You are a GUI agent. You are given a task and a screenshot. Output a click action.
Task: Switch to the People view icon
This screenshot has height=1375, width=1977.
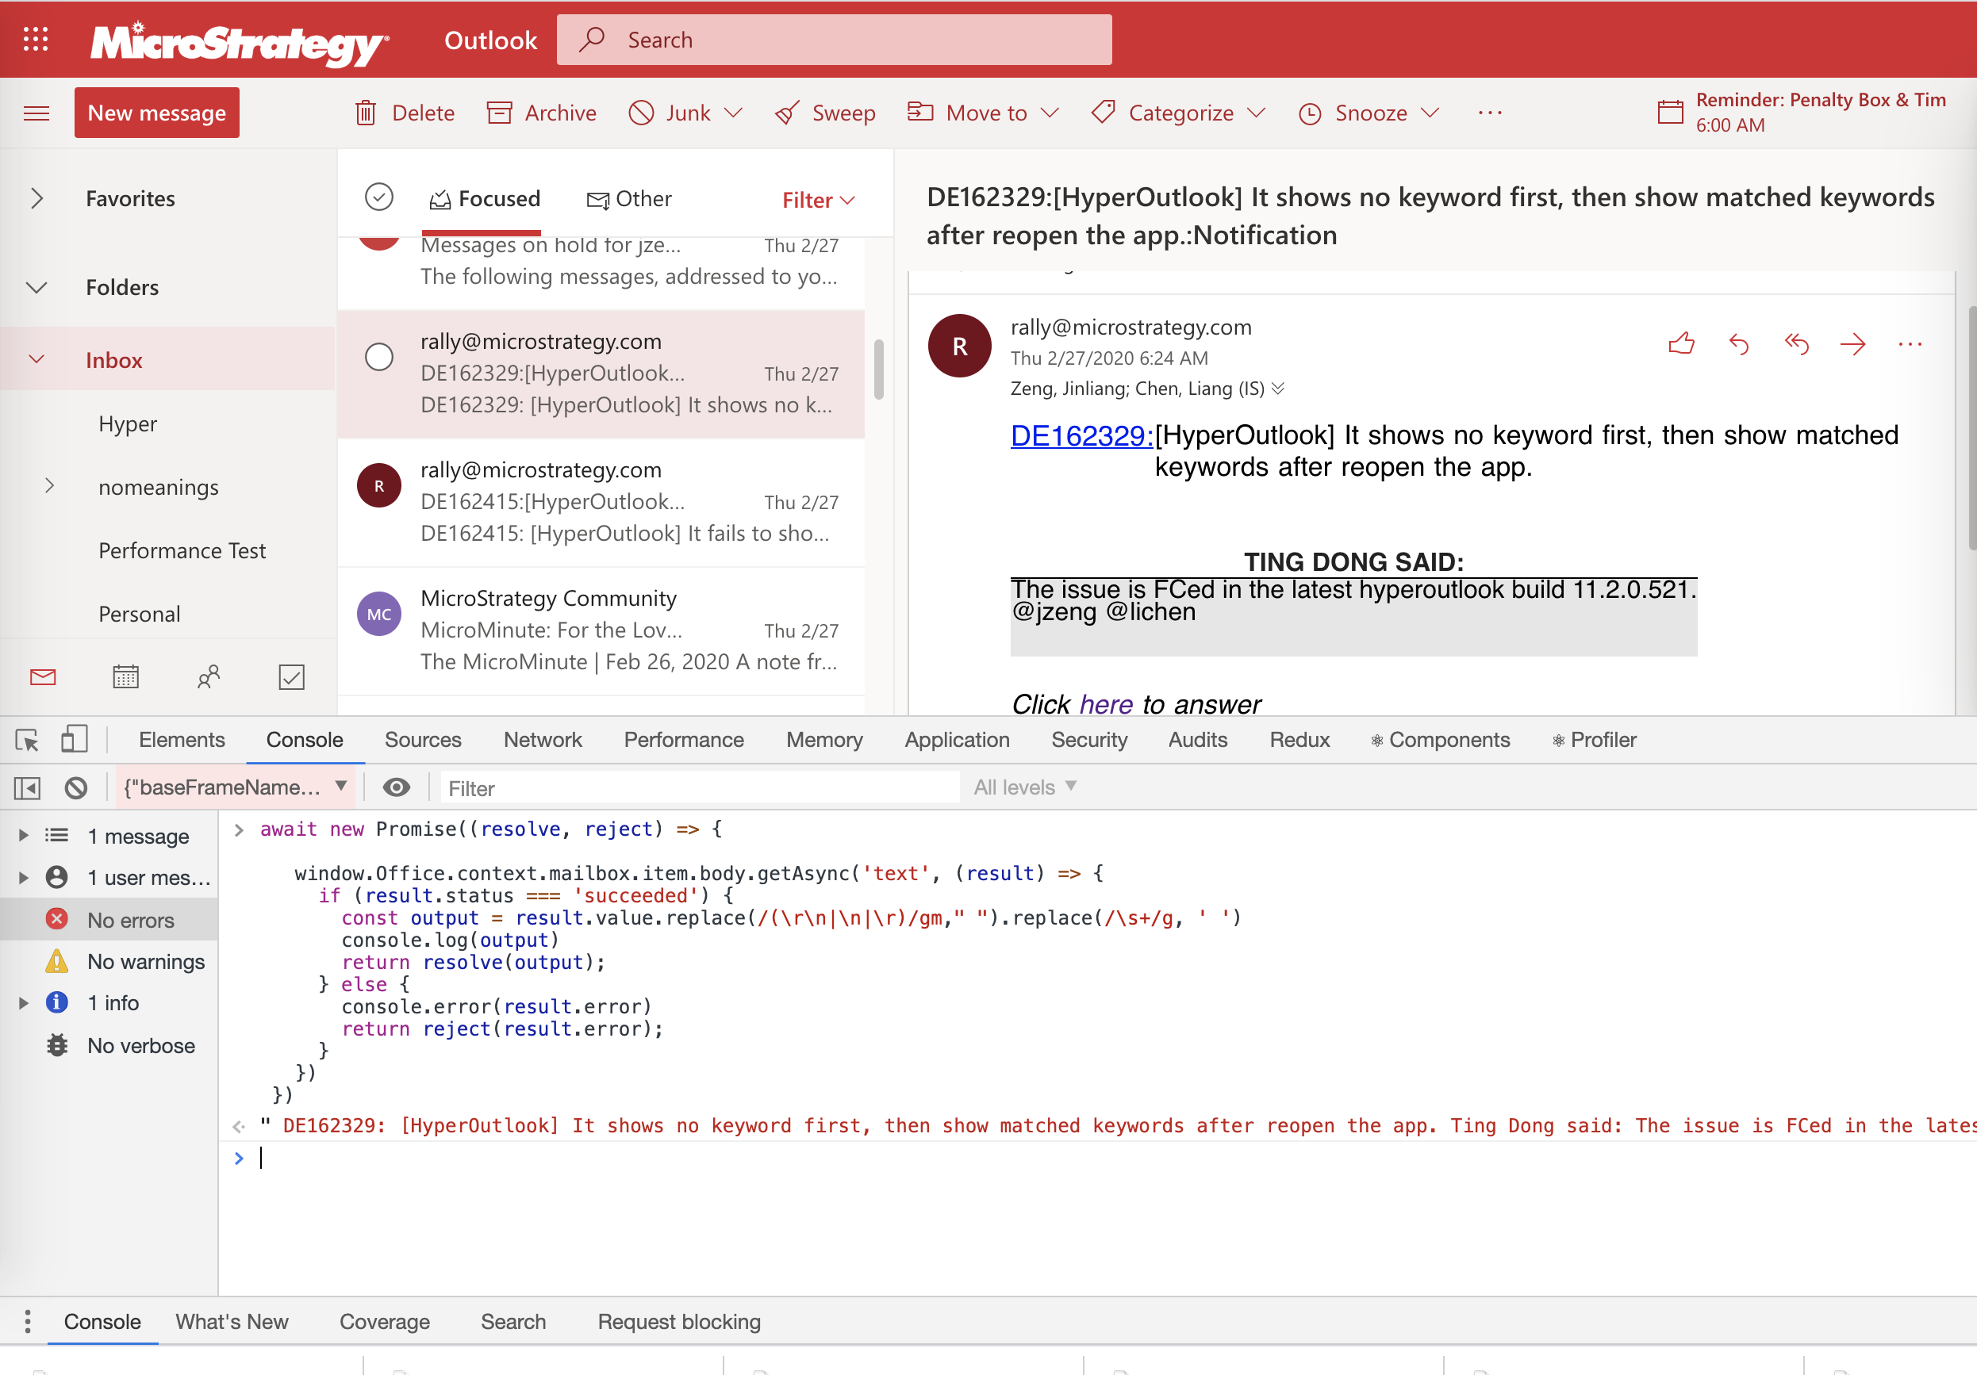tap(208, 676)
